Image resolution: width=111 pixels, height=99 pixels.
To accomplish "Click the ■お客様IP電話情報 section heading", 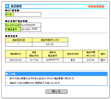I will 16,21.
